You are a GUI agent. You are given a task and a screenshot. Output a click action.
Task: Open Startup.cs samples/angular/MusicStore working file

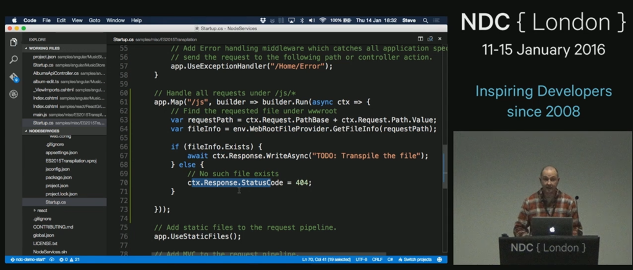click(x=64, y=65)
